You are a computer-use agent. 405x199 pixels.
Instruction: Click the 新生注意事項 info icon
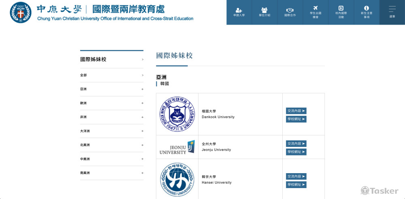(x=367, y=8)
